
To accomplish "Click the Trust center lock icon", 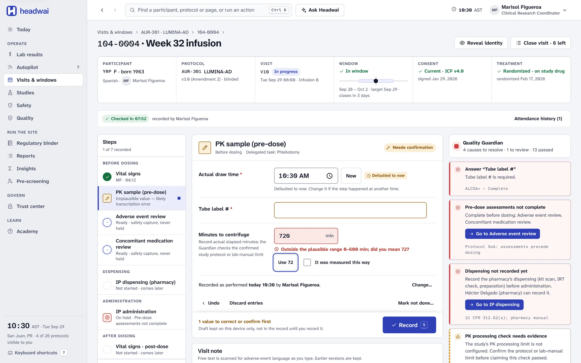I will pos(10,206).
